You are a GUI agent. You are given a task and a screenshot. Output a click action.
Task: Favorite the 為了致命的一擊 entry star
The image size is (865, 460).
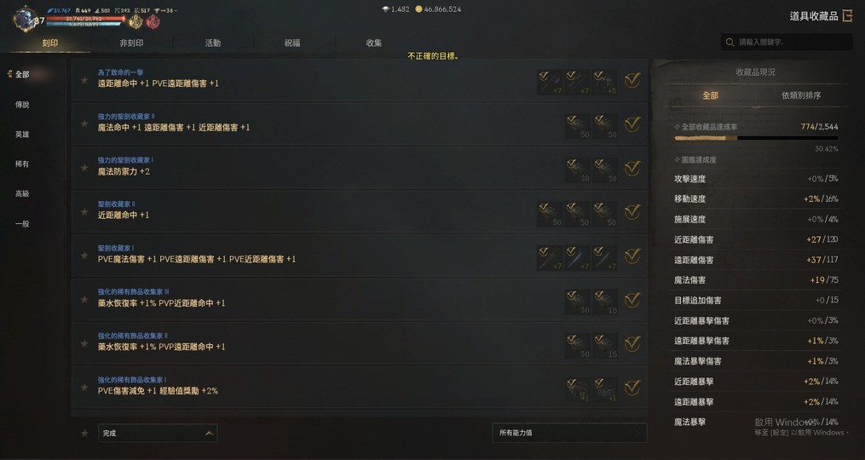(x=84, y=80)
